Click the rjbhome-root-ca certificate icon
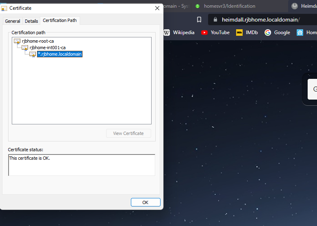317x226 pixels. (x=17, y=41)
